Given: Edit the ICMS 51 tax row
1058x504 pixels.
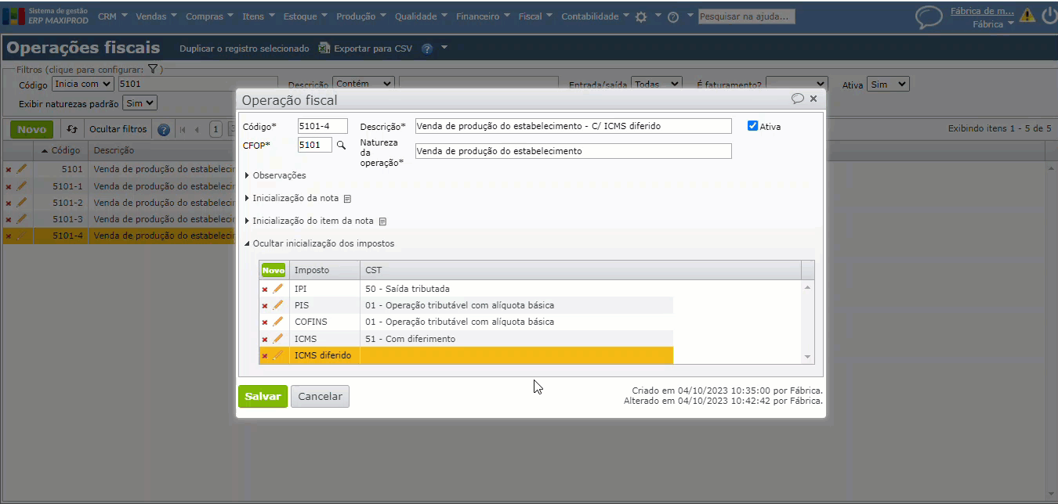Looking at the screenshot, I should [x=277, y=339].
